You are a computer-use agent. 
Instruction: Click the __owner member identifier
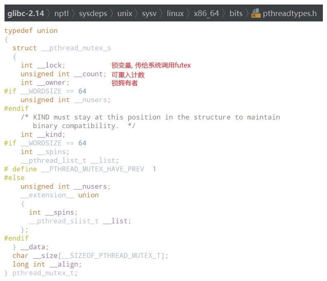(51, 83)
